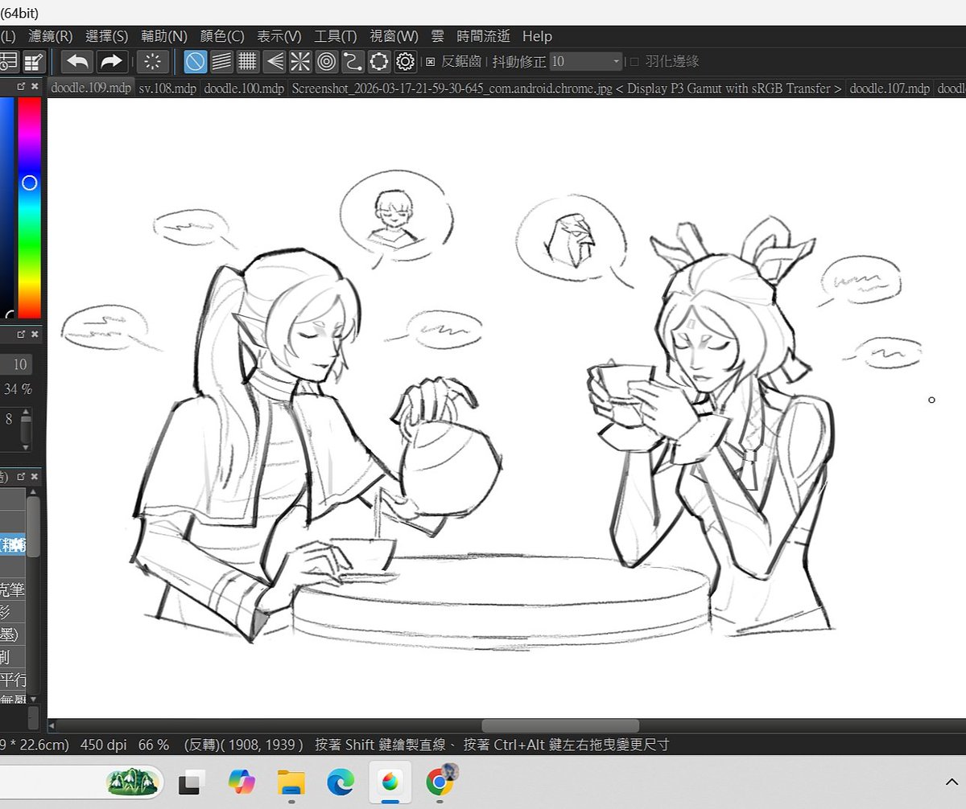Click the hue strip in color panel
The height and width of the screenshot is (809, 966).
(30, 207)
